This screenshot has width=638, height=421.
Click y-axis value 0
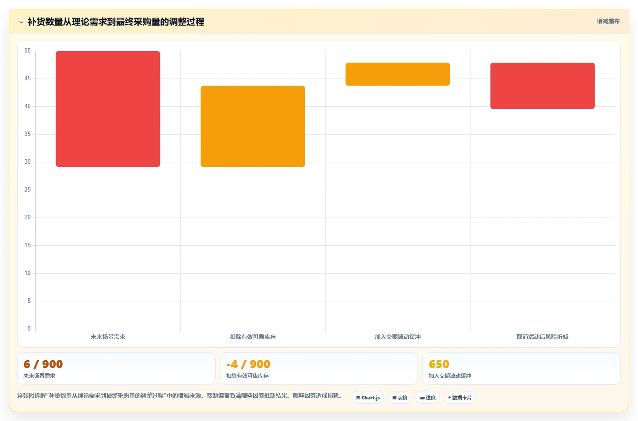tap(29, 328)
